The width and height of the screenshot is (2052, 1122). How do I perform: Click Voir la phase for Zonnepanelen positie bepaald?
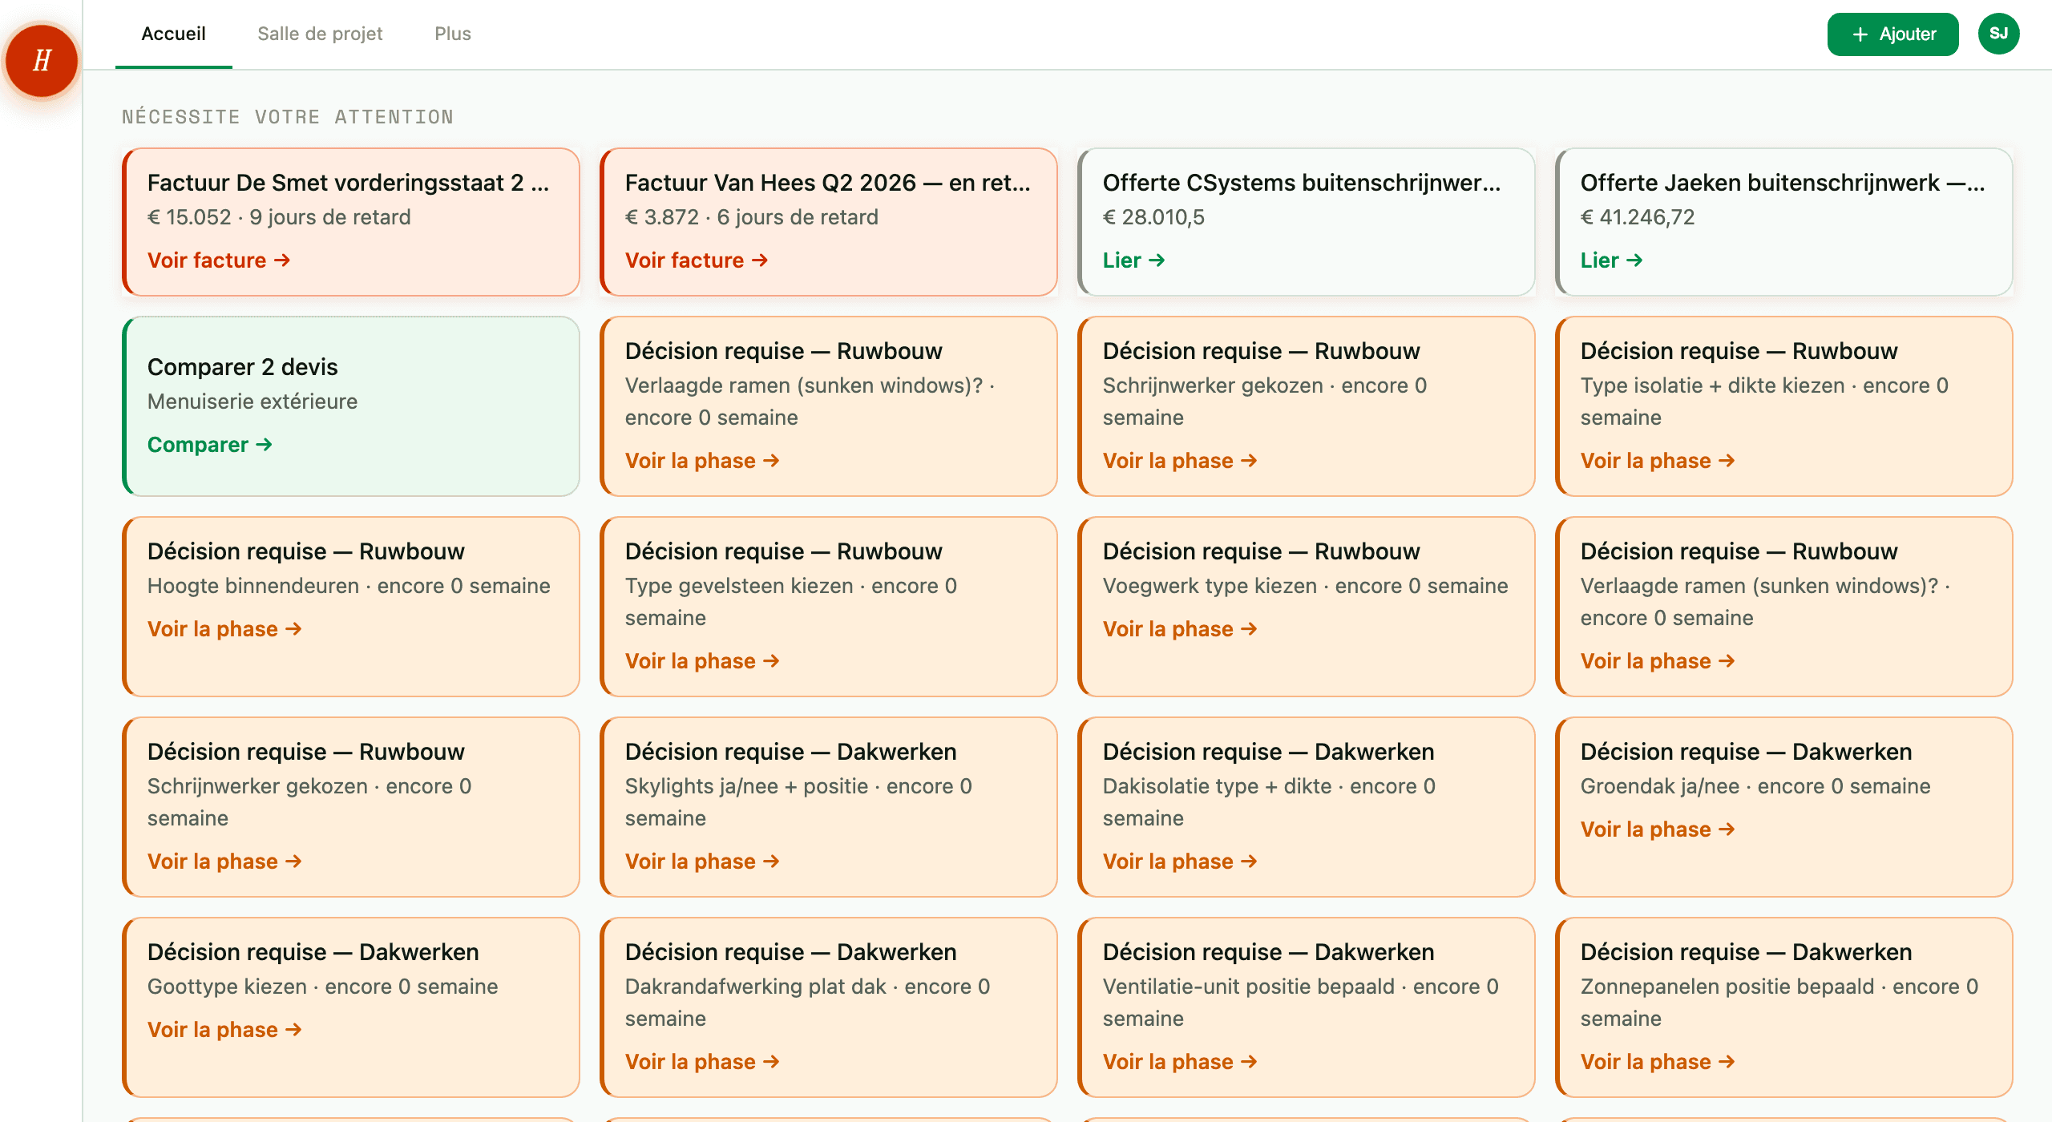pos(1658,1062)
